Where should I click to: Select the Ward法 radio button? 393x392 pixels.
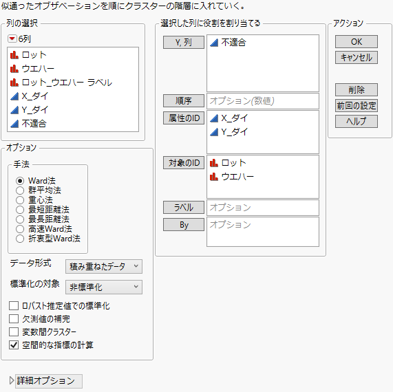[x=20, y=181]
